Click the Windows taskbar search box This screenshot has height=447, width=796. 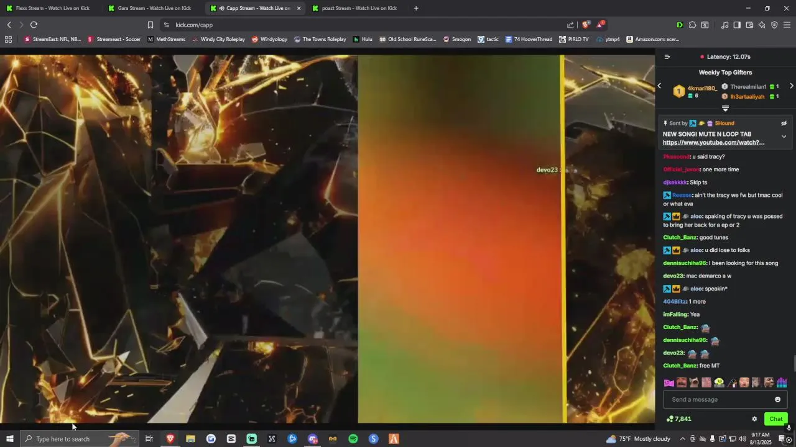tap(79, 439)
